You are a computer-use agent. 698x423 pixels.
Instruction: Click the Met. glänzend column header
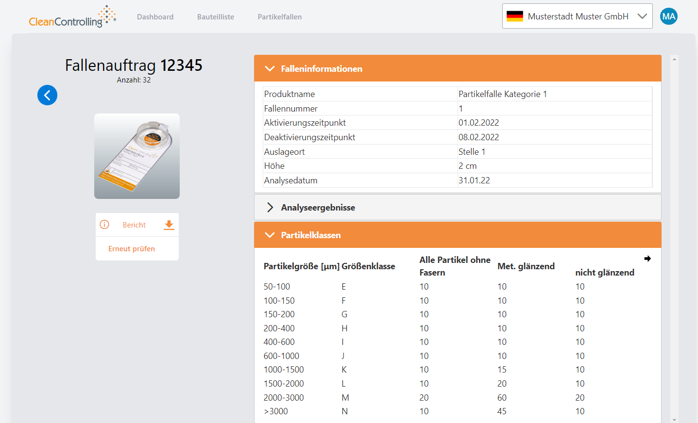click(x=526, y=266)
